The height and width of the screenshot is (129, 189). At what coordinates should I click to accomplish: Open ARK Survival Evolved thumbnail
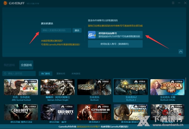(x=21, y=87)
